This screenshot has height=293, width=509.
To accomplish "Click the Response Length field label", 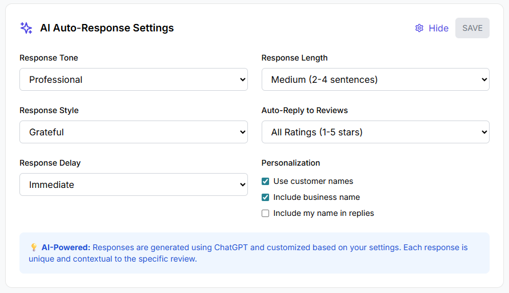I will click(294, 58).
